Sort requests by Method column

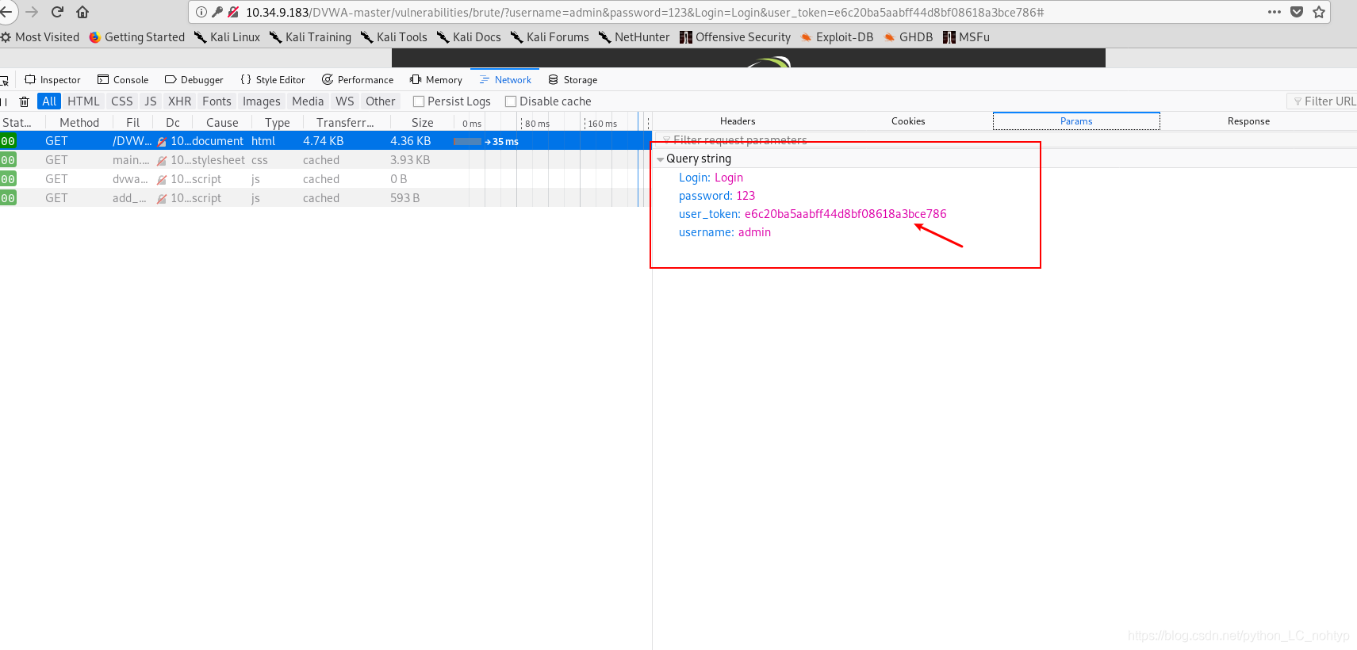79,123
